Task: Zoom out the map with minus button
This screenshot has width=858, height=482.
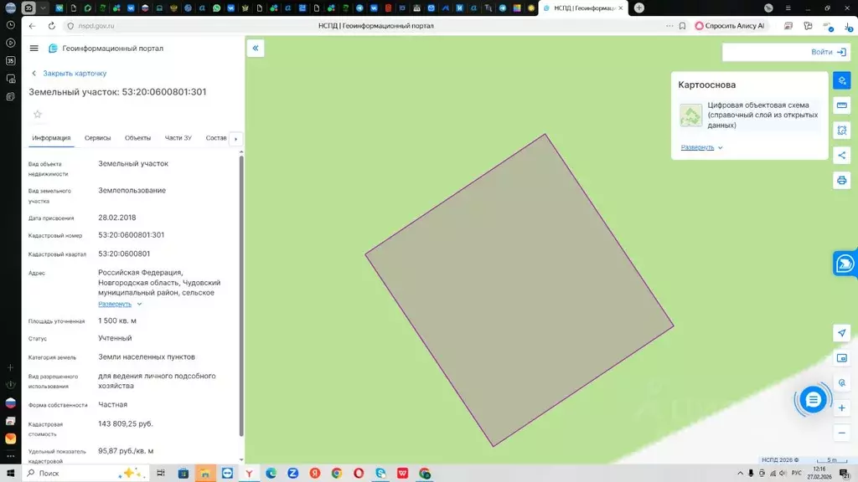Action: click(x=842, y=433)
